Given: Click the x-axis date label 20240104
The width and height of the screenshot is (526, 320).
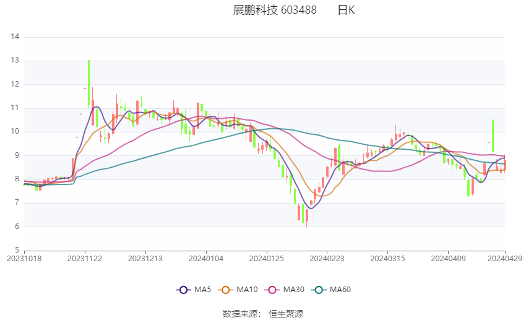Looking at the screenshot, I should click(206, 259).
